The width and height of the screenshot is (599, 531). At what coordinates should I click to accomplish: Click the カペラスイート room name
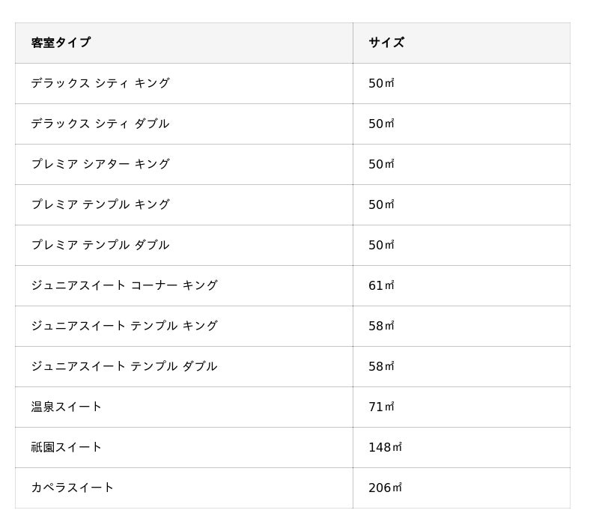[73, 488]
